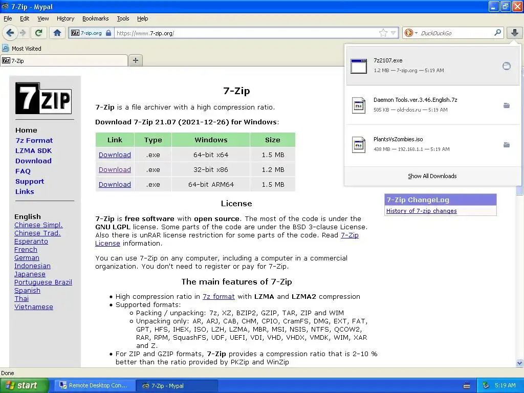Viewport: 524px width, 393px height.
Task: Open the LZMA SDK sidebar link
Action: 33,151
